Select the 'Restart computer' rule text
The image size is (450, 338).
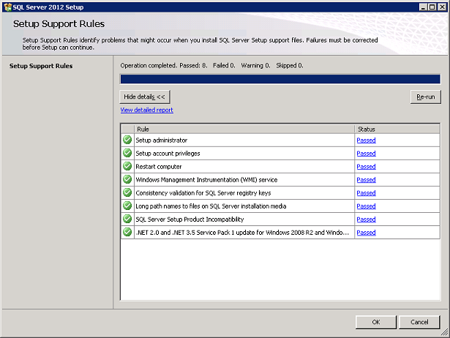click(159, 167)
